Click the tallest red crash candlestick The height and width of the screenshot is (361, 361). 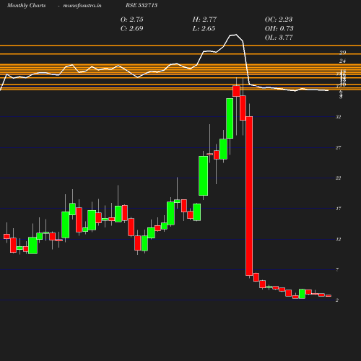[249, 196]
